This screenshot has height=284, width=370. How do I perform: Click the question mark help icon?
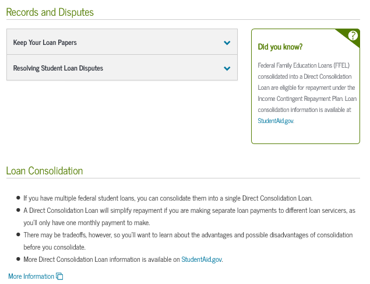pyautogui.click(x=353, y=36)
